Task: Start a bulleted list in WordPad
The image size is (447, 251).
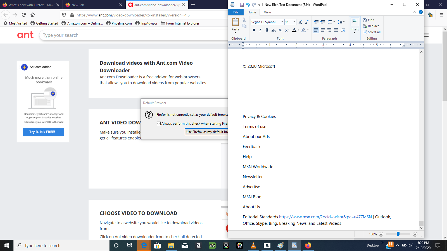Action: pyautogui.click(x=330, y=22)
